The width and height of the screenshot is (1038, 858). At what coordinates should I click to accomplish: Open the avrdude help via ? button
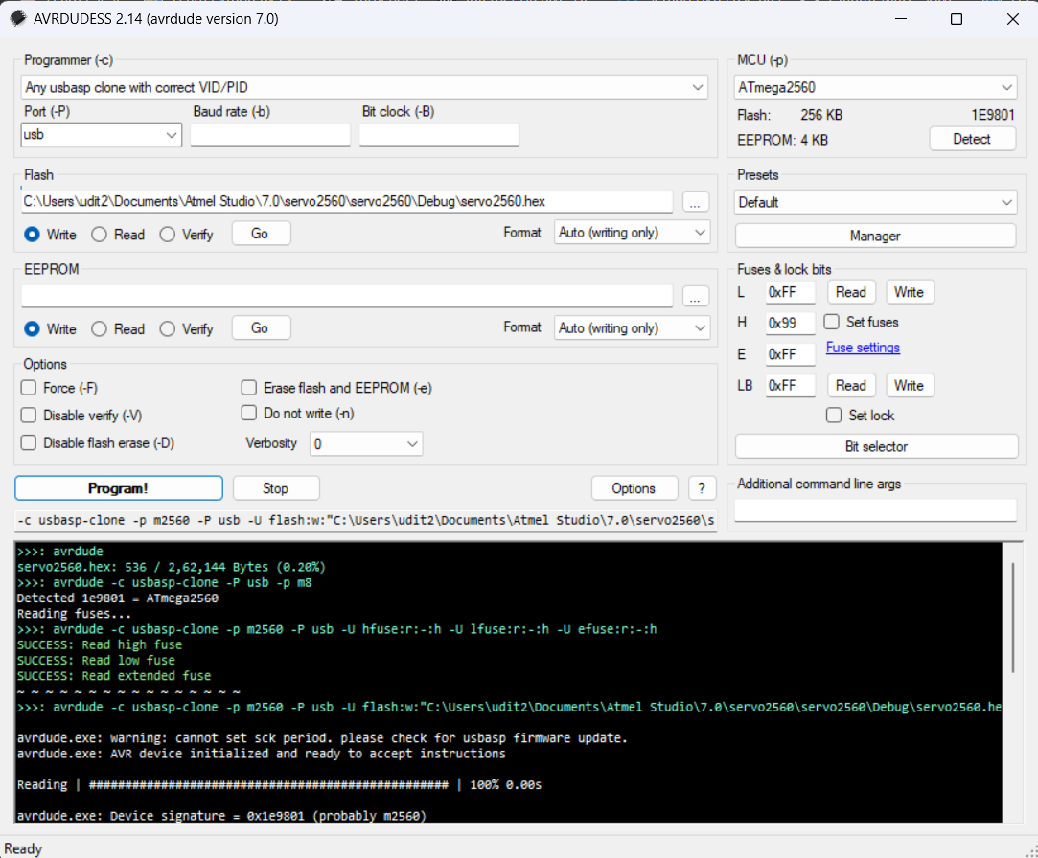pos(702,488)
